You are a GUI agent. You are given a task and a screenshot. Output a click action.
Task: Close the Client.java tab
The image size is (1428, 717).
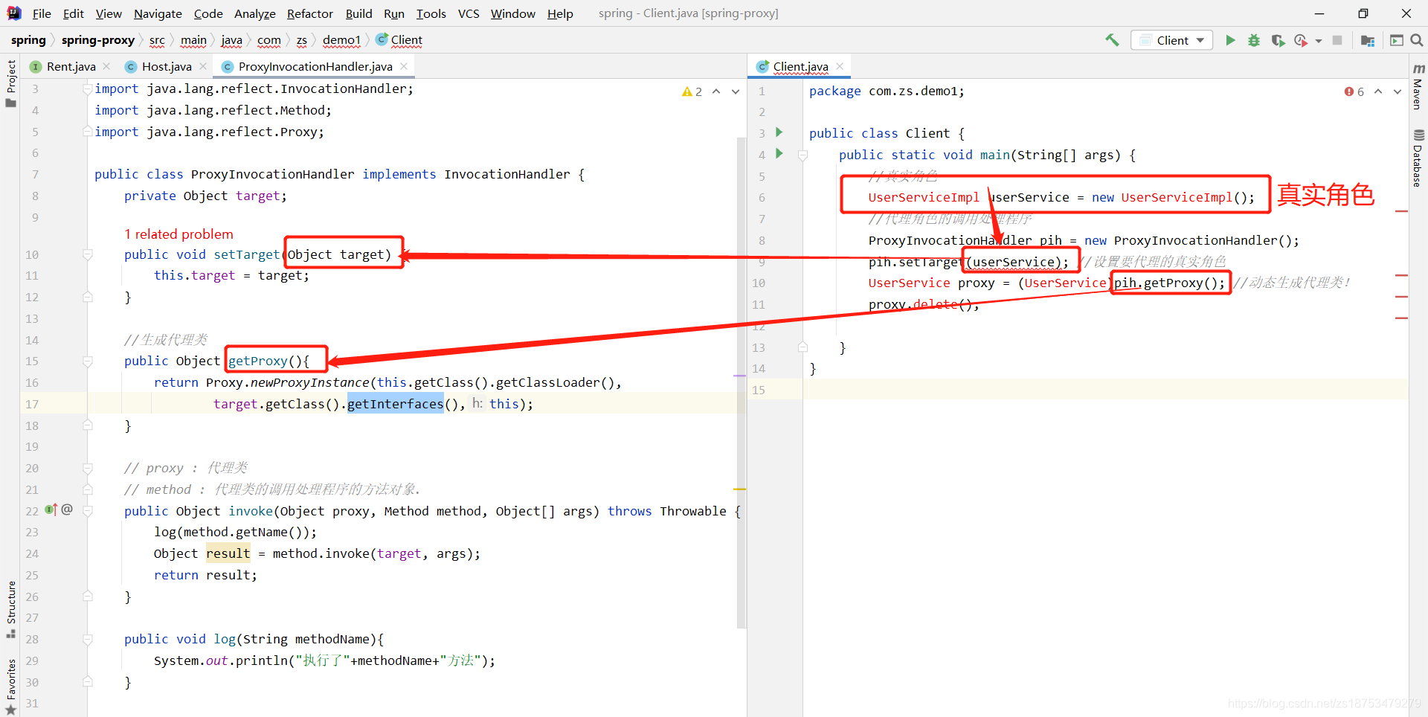click(x=840, y=66)
